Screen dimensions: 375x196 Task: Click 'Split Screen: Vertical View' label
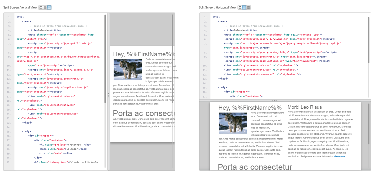coord(20,7)
